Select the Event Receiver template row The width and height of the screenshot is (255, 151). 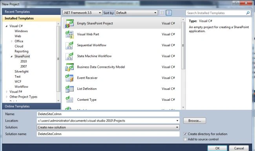tap(122, 78)
